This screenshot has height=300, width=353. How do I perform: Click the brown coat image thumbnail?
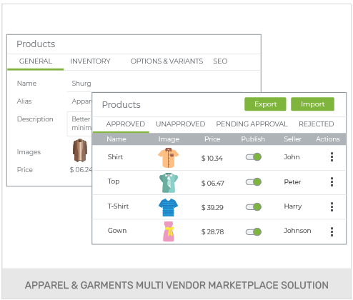[80, 150]
